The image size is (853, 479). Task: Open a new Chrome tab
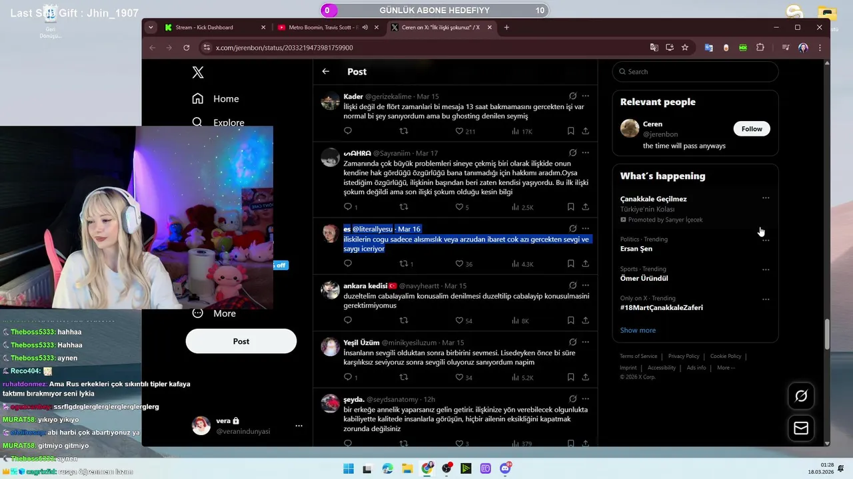tap(506, 27)
